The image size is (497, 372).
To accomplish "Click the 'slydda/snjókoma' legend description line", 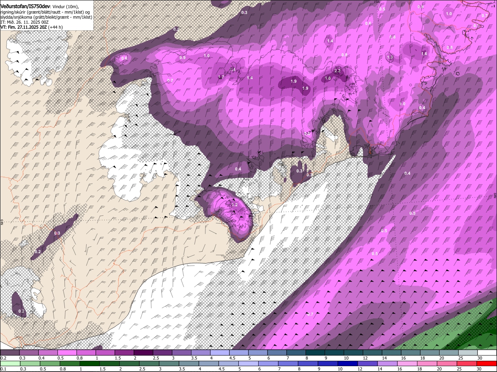I will 46,17.
